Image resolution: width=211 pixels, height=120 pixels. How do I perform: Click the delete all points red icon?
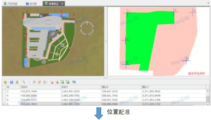click(x=57, y=82)
